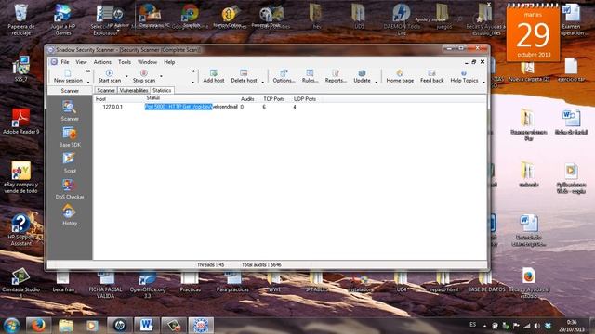Open the Shadow Security Scanner taskbar button
This screenshot has width=595, height=334.
tap(201, 326)
